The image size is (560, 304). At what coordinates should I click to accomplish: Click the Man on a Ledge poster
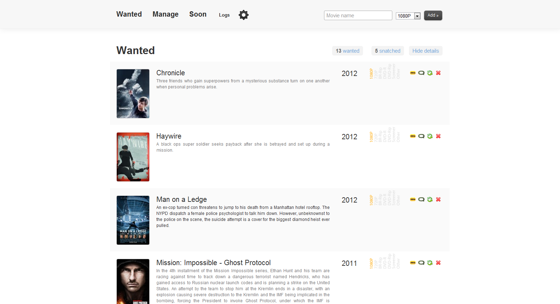[x=133, y=220]
